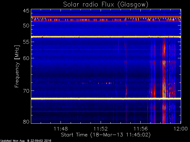Click the "Start Time (18-Mar-13 11:45:02)" label
This screenshot has width=190, height=142.
pos(106,135)
